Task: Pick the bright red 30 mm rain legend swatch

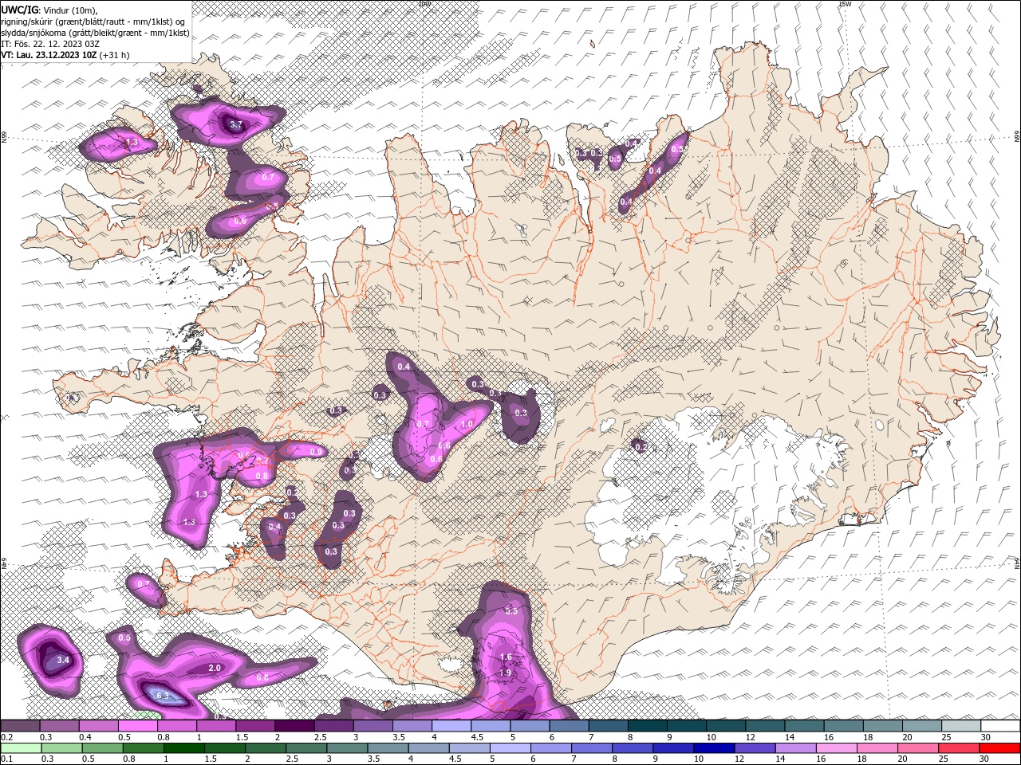Action: tap(999, 747)
